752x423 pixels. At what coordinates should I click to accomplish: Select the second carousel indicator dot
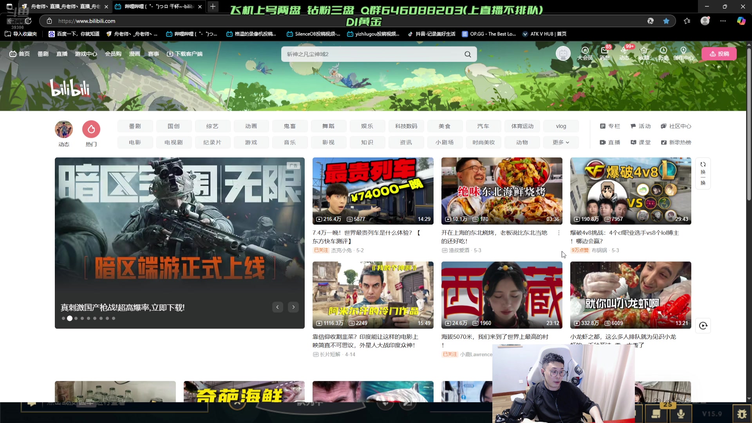(70, 318)
